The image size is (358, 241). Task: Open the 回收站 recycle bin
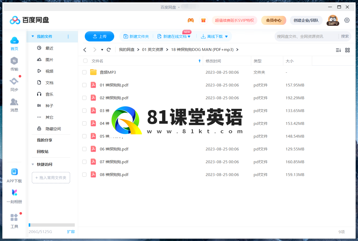(43, 151)
